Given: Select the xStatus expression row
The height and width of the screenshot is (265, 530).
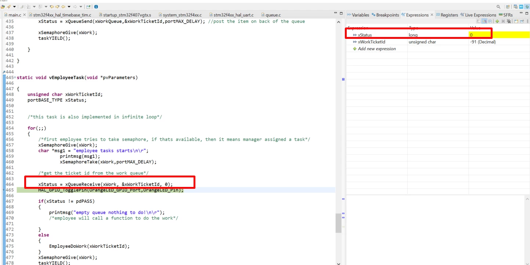Looking at the screenshot, I should coord(438,35).
